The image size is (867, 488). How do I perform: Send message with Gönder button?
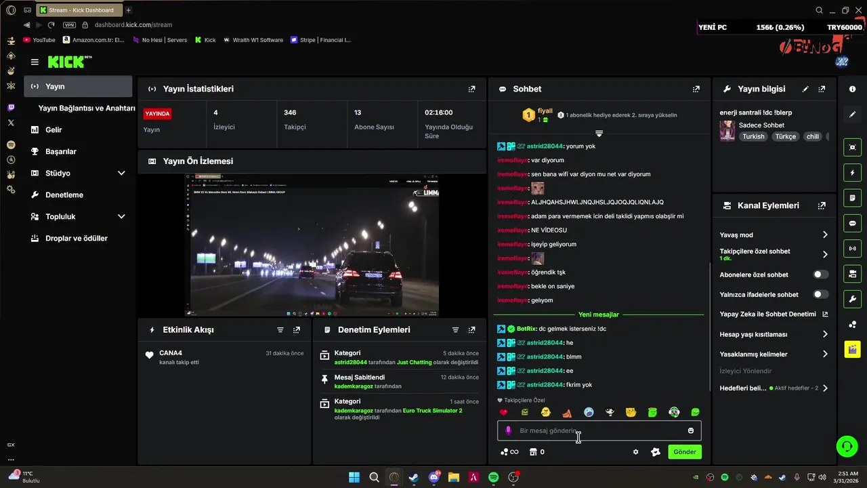(x=685, y=452)
